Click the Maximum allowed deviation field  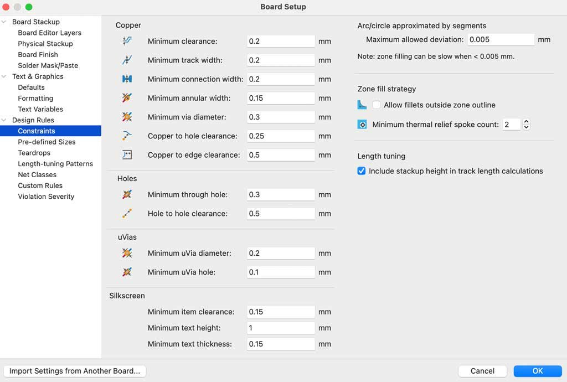(x=501, y=40)
